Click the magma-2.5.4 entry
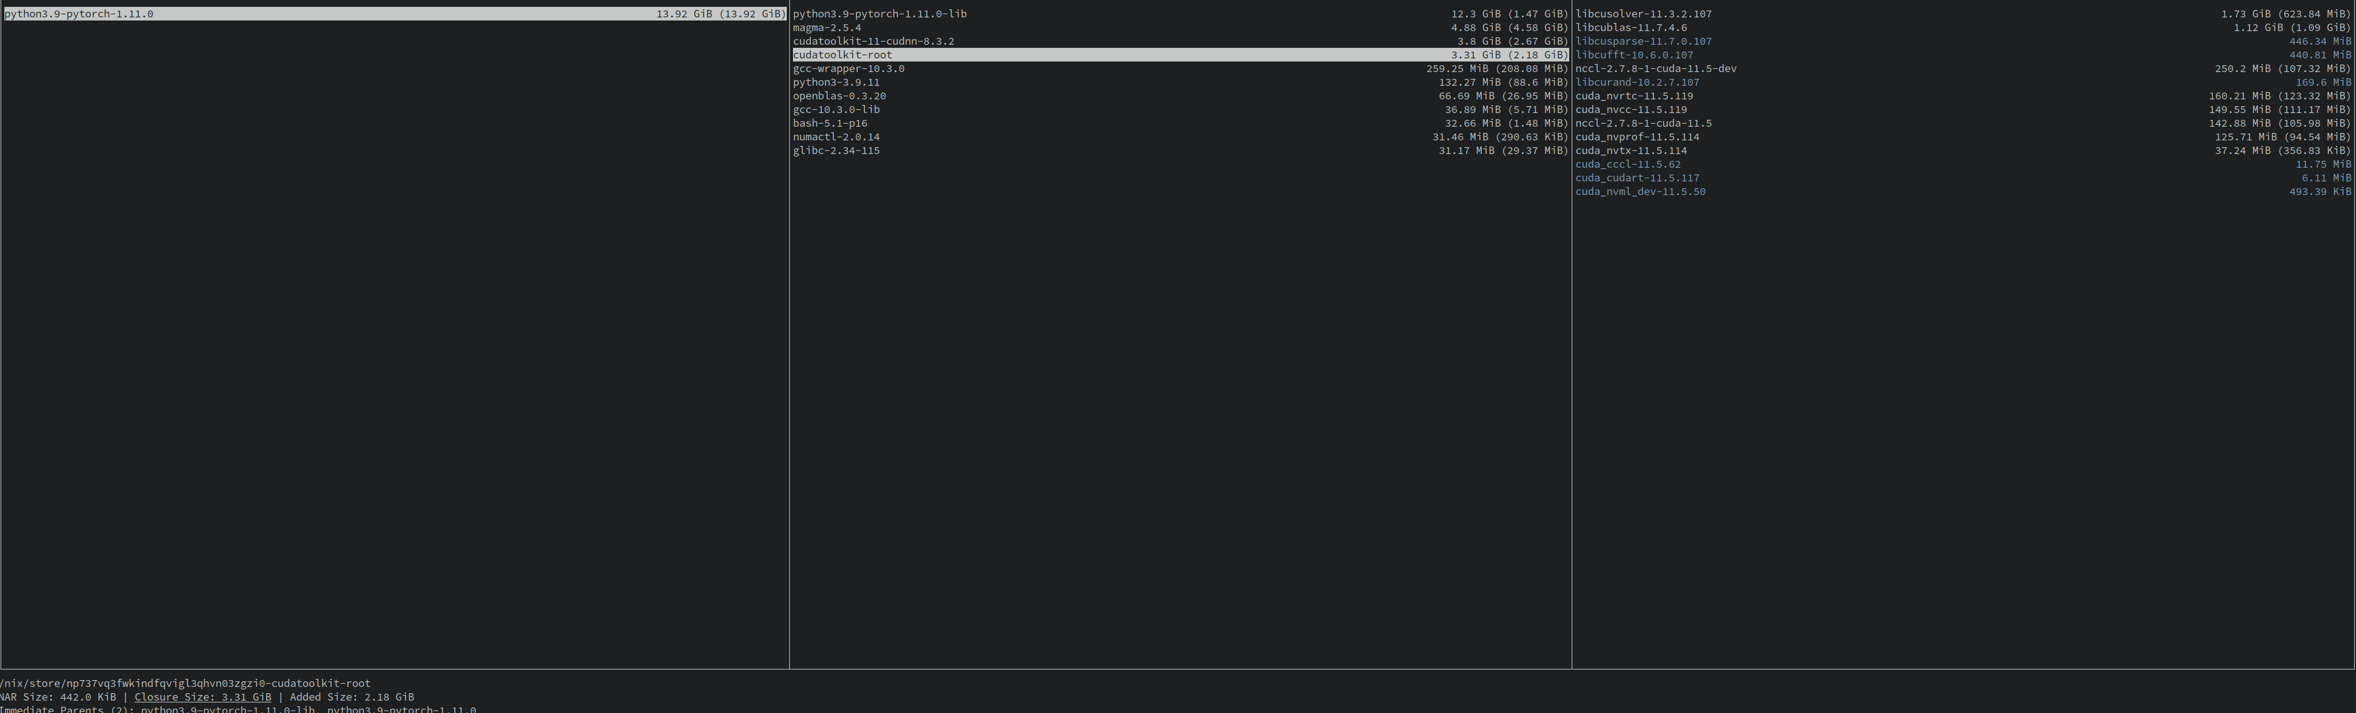The image size is (2356, 713). tap(827, 27)
